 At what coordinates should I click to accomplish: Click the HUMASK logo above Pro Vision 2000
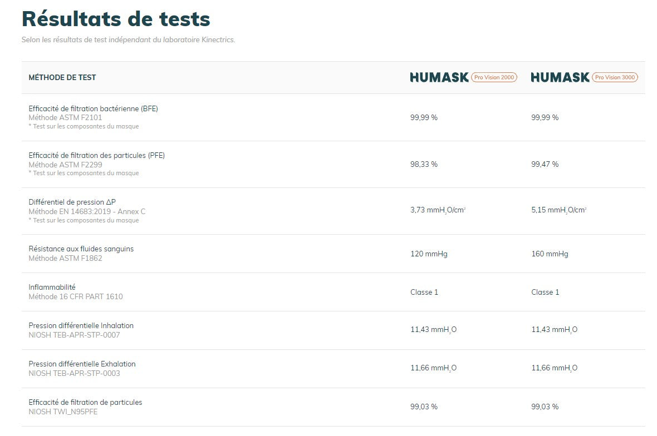tap(439, 78)
